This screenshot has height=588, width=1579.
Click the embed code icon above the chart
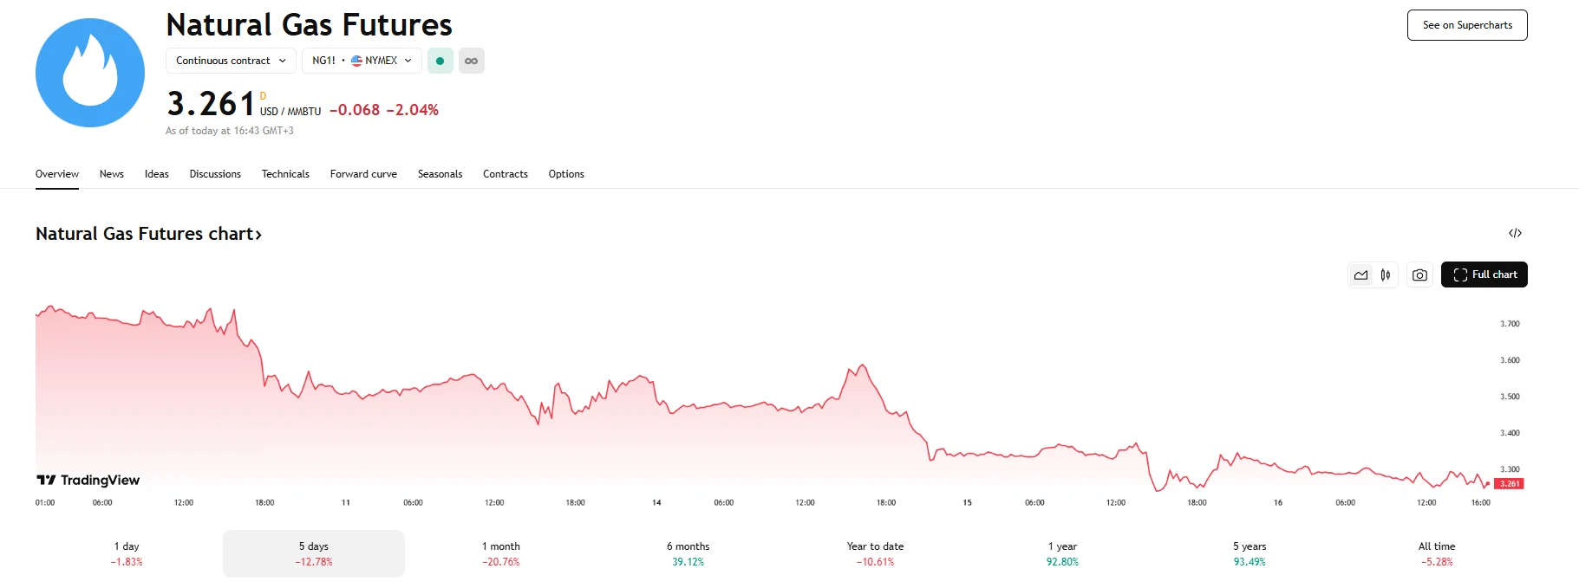[x=1515, y=233]
